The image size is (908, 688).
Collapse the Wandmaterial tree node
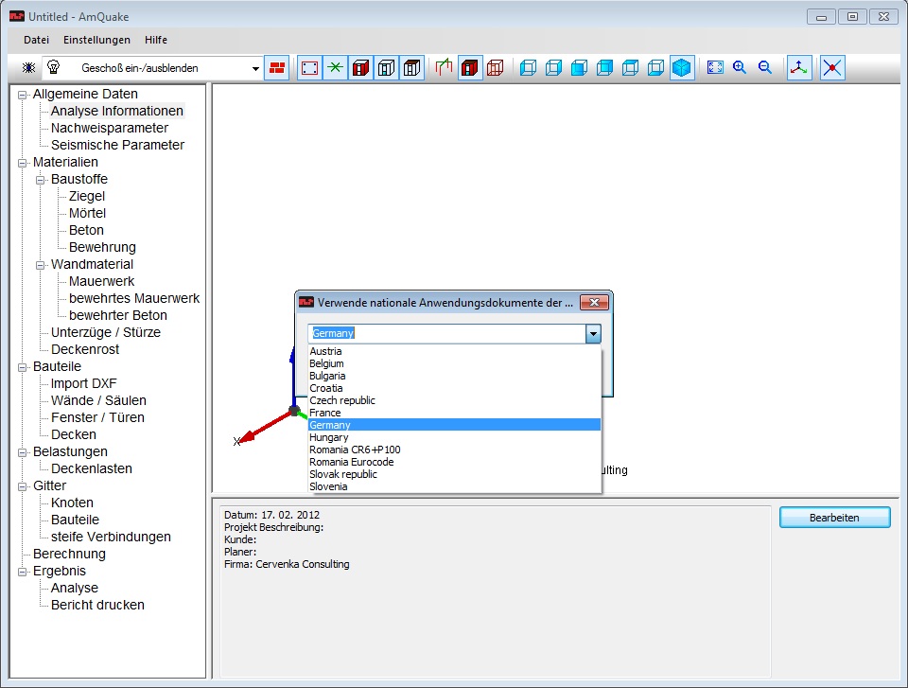tap(40, 265)
